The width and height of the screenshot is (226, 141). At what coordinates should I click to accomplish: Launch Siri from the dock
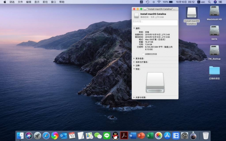click(29, 136)
